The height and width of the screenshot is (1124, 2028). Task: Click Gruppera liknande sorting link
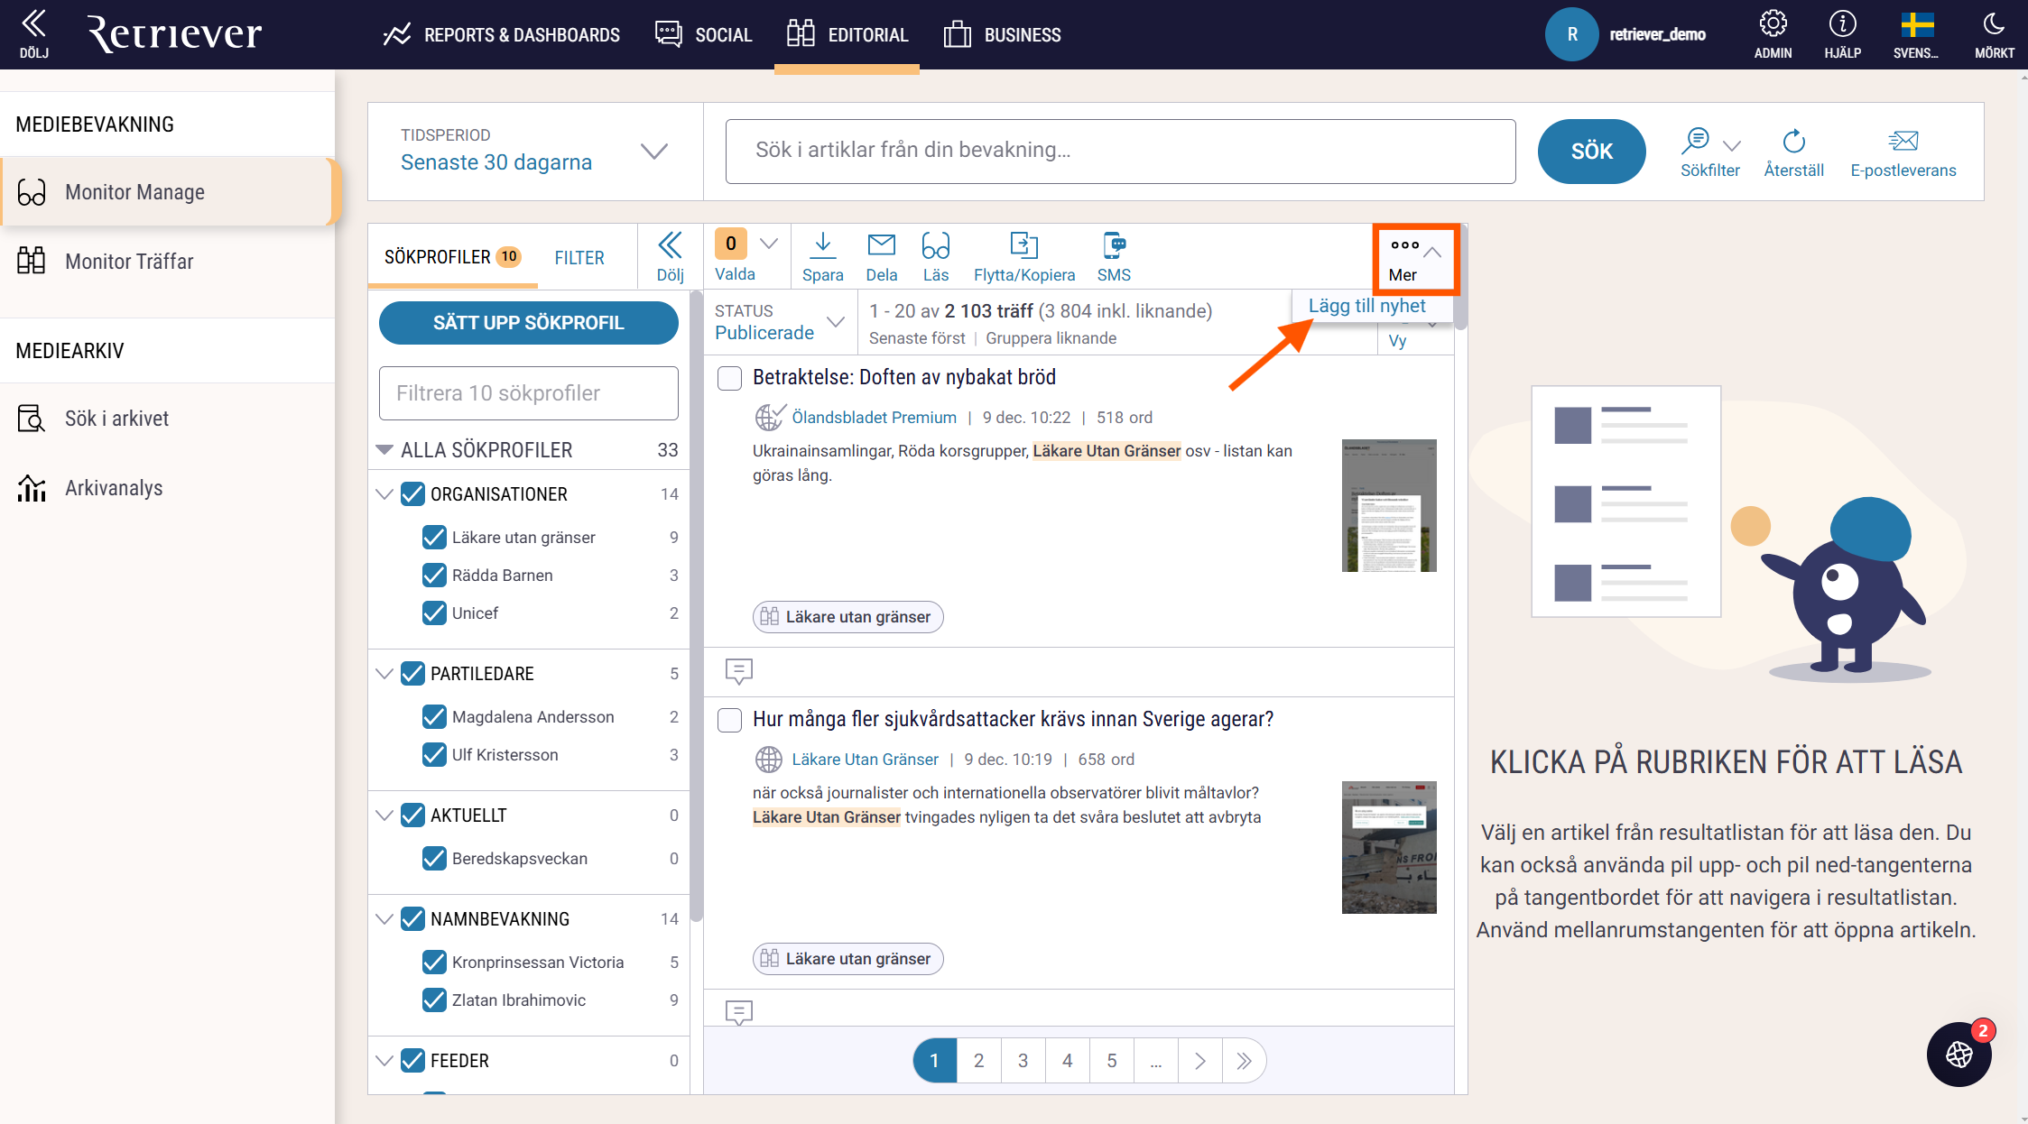pos(1051,338)
